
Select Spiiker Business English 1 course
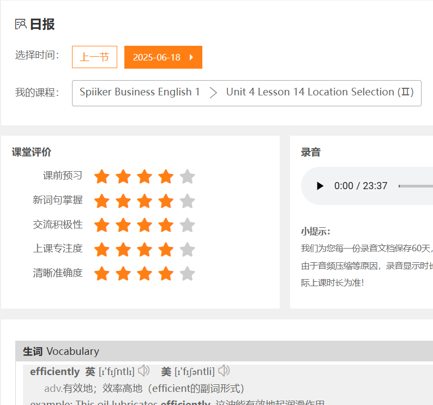click(x=140, y=92)
